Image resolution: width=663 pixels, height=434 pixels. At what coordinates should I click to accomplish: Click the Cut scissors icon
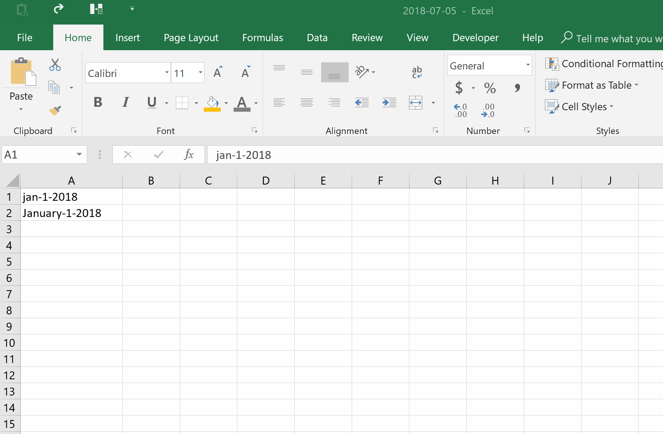pos(55,65)
